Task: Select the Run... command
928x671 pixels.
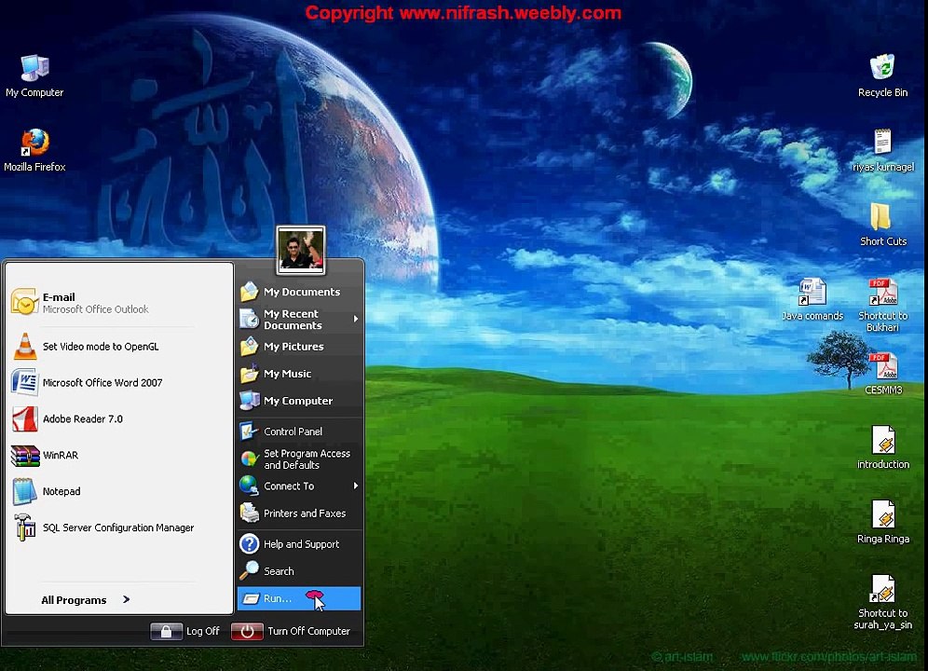Action: [x=299, y=598]
